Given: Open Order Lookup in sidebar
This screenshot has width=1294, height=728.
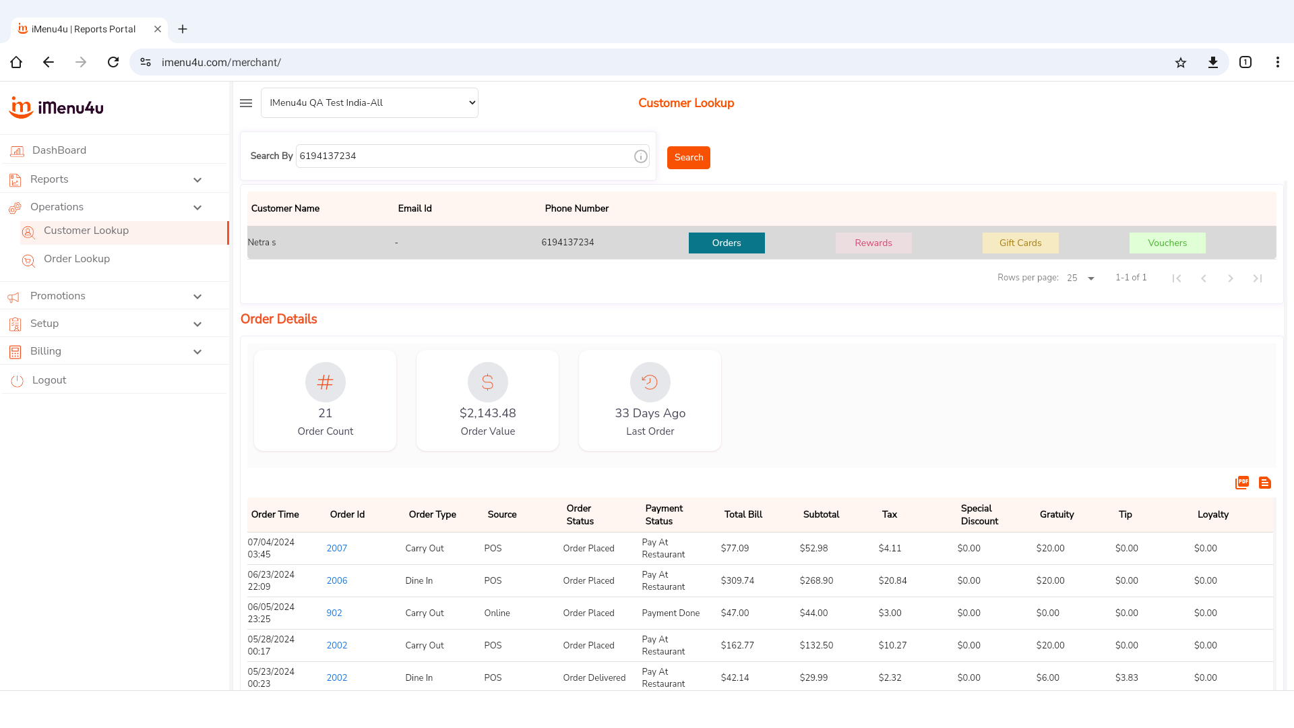Looking at the screenshot, I should click(x=77, y=260).
